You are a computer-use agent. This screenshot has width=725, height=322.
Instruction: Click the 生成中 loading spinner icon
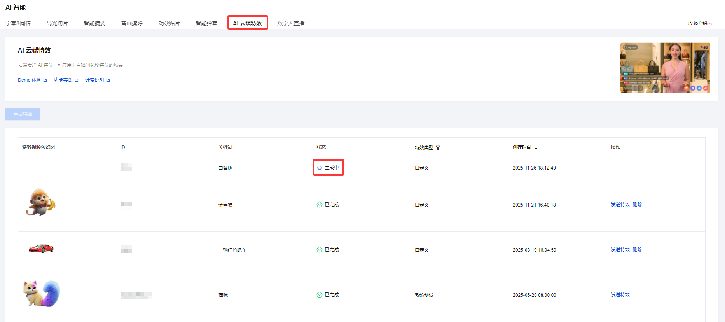pyautogui.click(x=320, y=168)
